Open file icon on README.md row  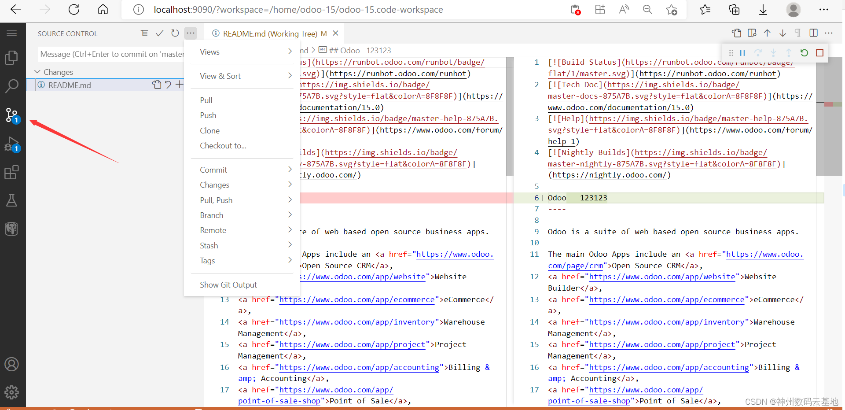point(157,85)
